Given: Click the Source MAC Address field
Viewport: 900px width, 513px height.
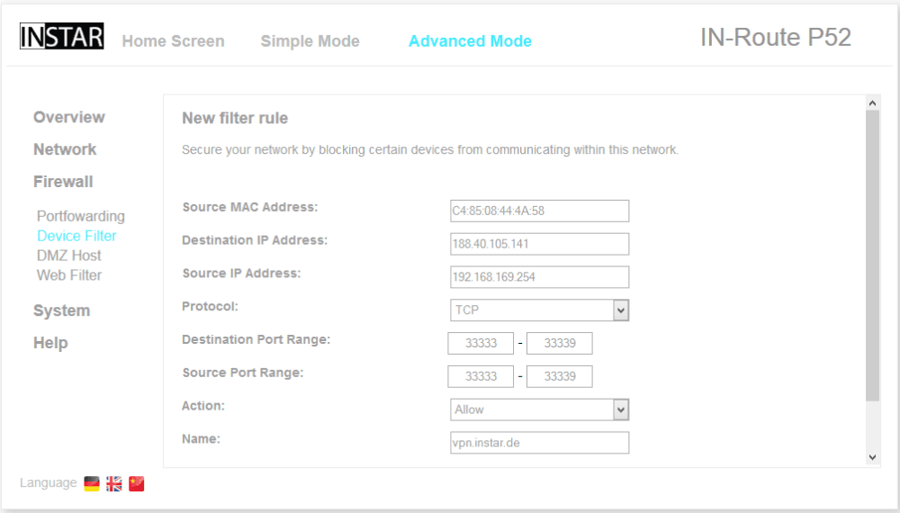Looking at the screenshot, I should [x=539, y=211].
